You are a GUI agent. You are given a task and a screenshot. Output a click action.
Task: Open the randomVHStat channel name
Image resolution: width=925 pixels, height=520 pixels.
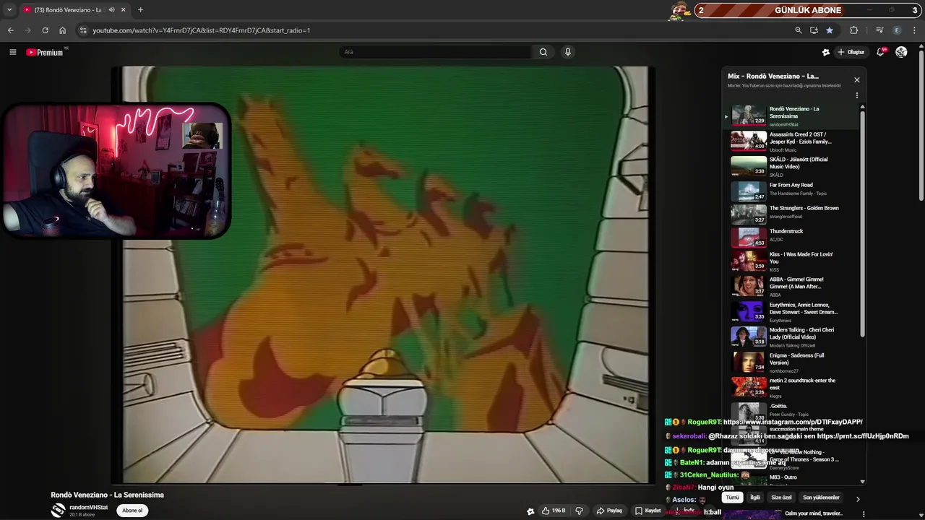coord(88,507)
